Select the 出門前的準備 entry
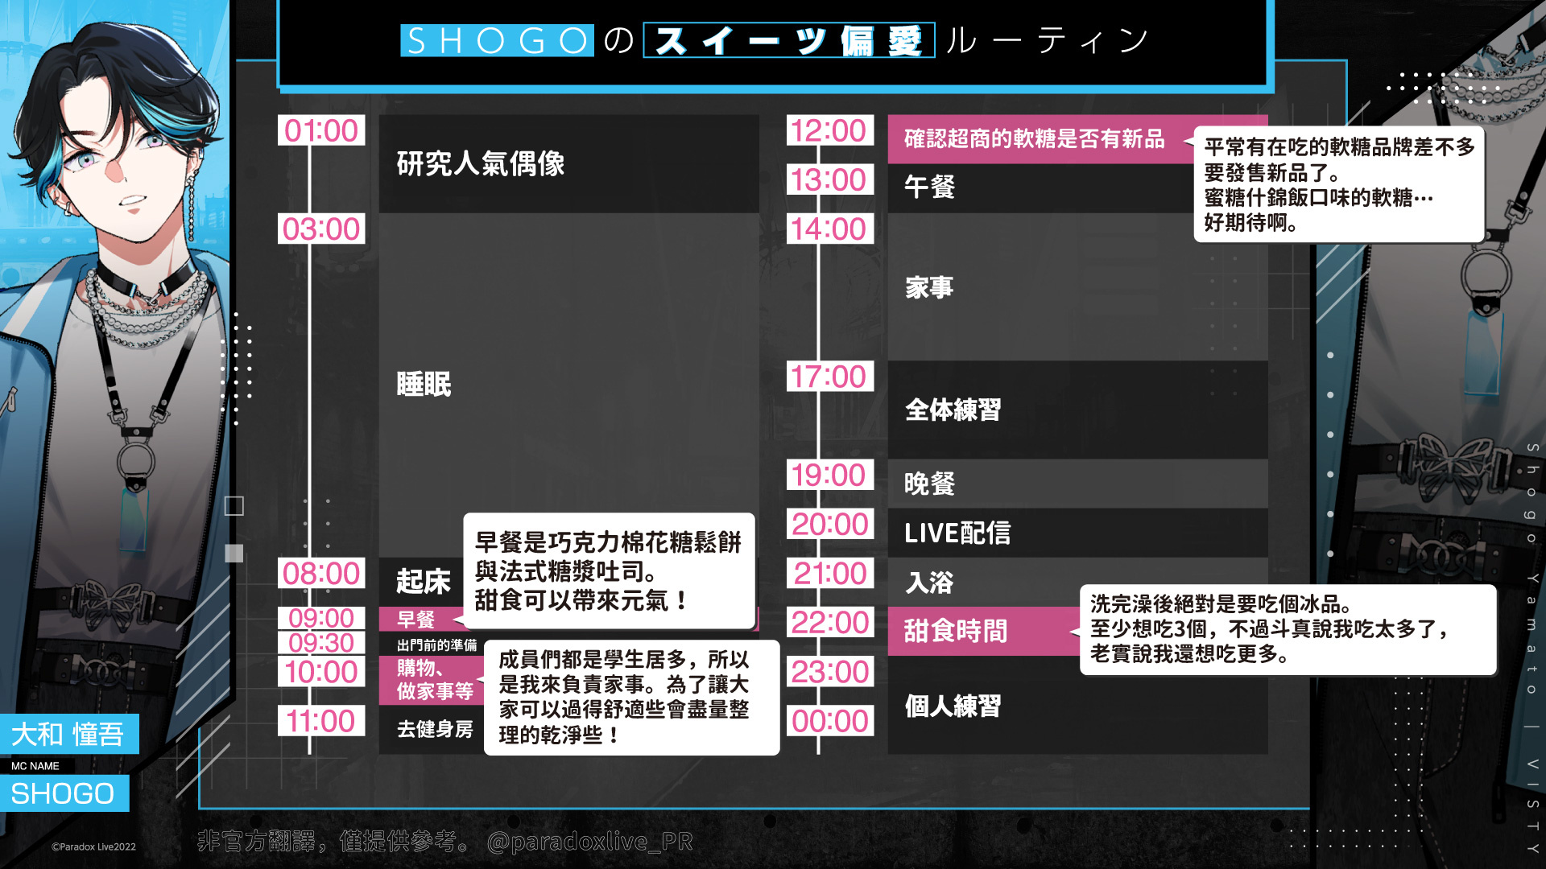 432,644
